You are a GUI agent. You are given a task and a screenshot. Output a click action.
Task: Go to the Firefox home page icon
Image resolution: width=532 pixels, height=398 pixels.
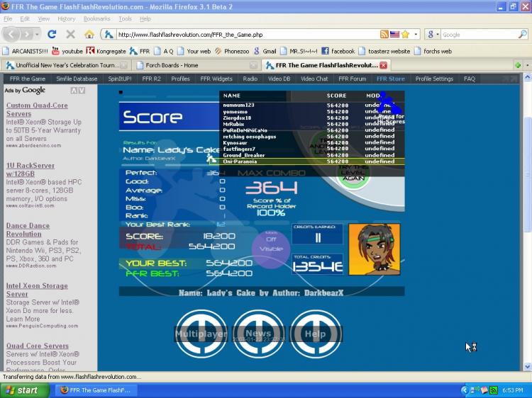(89, 34)
